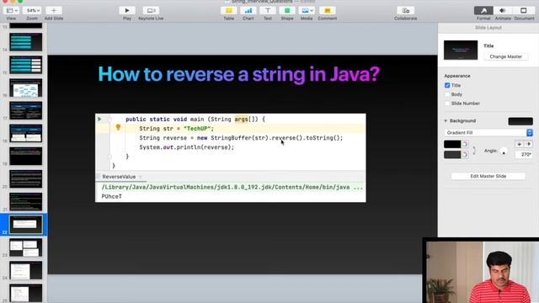Viewport: 539px width, 303px height.
Task: Click the rightward gradient direction arrow
Action: point(529,144)
